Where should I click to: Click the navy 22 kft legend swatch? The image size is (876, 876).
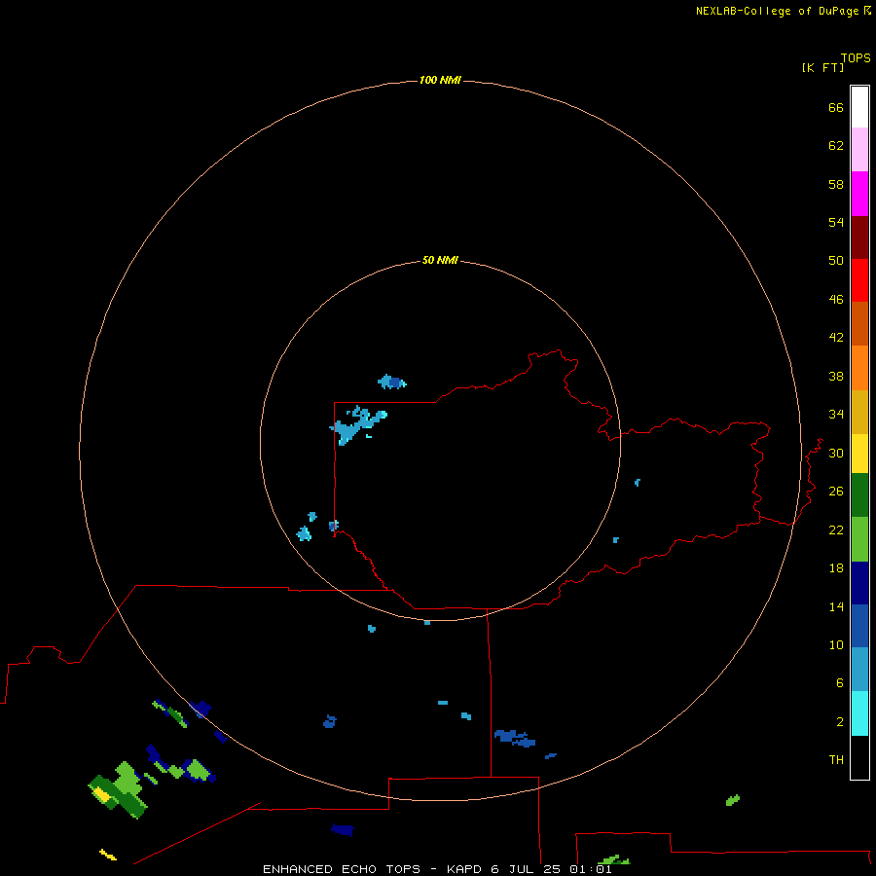click(859, 583)
